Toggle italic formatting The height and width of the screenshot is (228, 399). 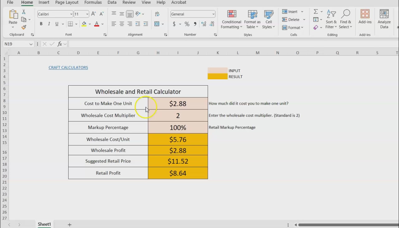pyautogui.click(x=49, y=24)
